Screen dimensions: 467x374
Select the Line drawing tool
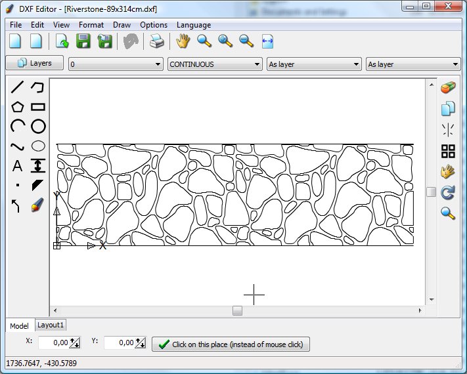(x=18, y=87)
